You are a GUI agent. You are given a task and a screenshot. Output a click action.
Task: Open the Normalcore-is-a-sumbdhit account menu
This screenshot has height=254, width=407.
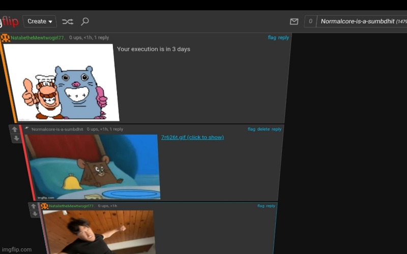(362, 21)
